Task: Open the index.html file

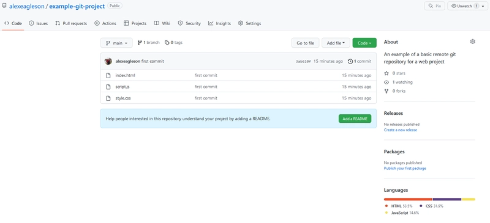Action: (x=125, y=76)
